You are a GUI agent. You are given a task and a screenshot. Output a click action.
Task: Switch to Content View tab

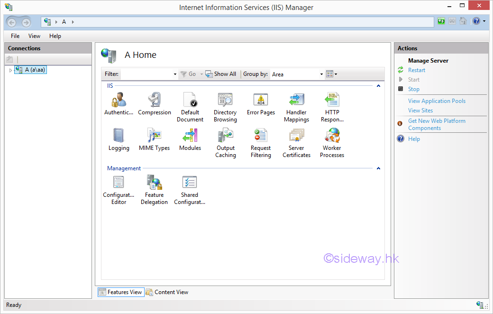pos(167,292)
